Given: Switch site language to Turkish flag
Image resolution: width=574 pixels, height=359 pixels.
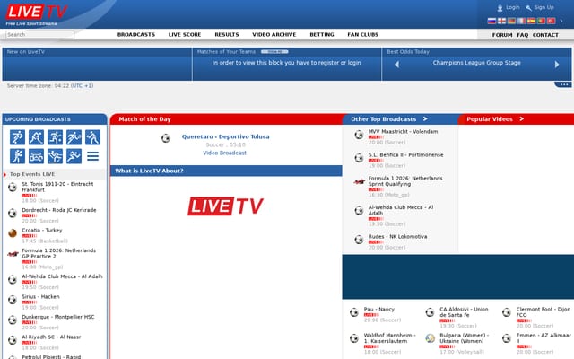Looking at the screenshot, I should click(x=551, y=21).
